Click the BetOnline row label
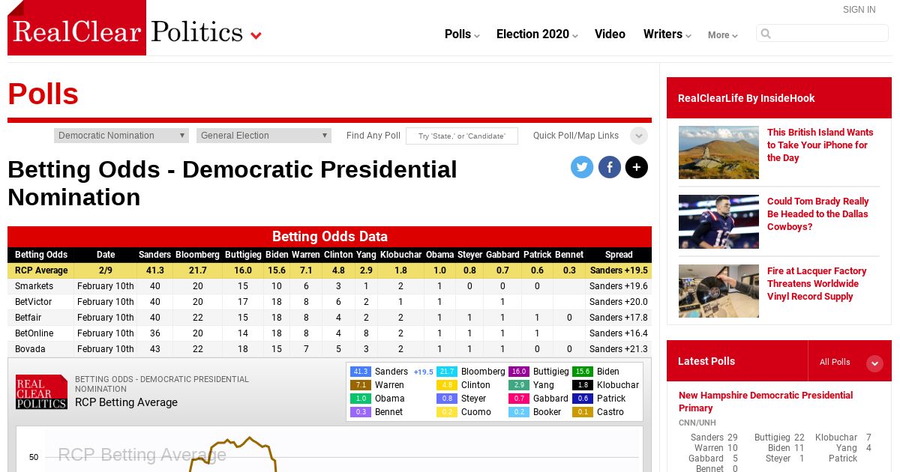This screenshot has height=472, width=900. (x=34, y=333)
